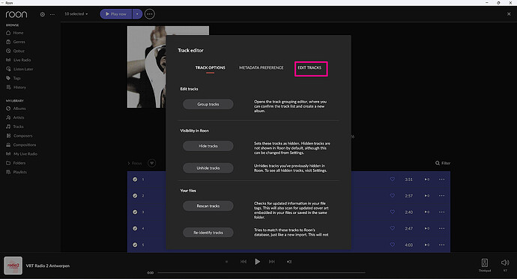Image resolution: width=517 pixels, height=279 pixels.
Task: Switch to the Track Options tab
Action: pos(210,68)
